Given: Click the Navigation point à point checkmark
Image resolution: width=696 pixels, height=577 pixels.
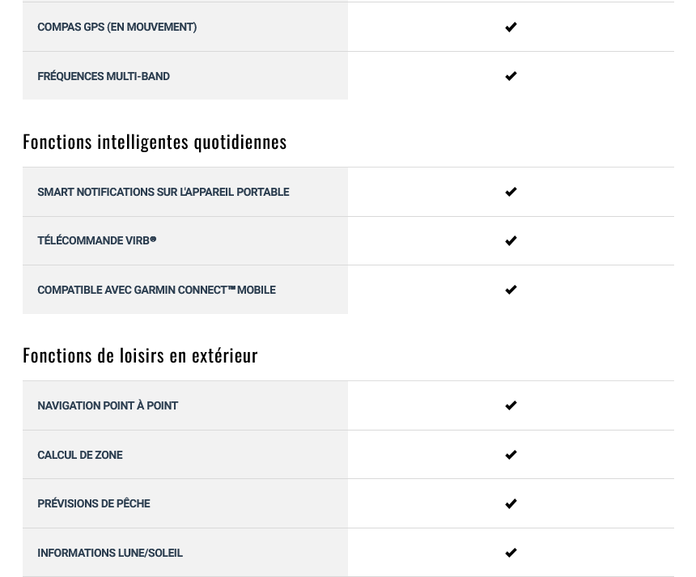Looking at the screenshot, I should (511, 405).
